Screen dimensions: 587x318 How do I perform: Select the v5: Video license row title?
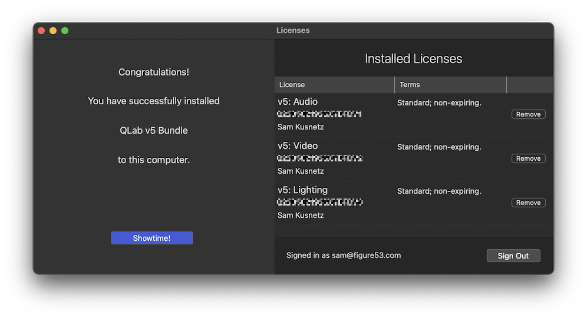[298, 146]
